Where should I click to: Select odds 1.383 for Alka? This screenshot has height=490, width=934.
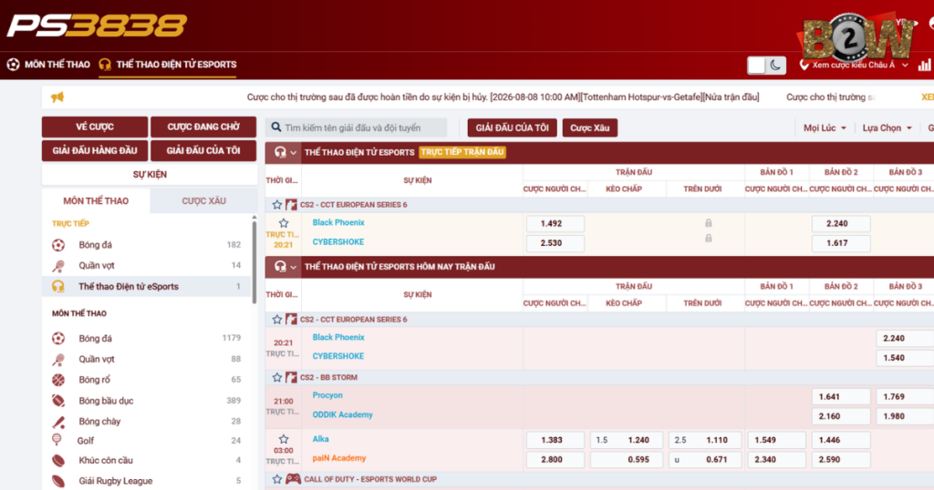(555, 440)
